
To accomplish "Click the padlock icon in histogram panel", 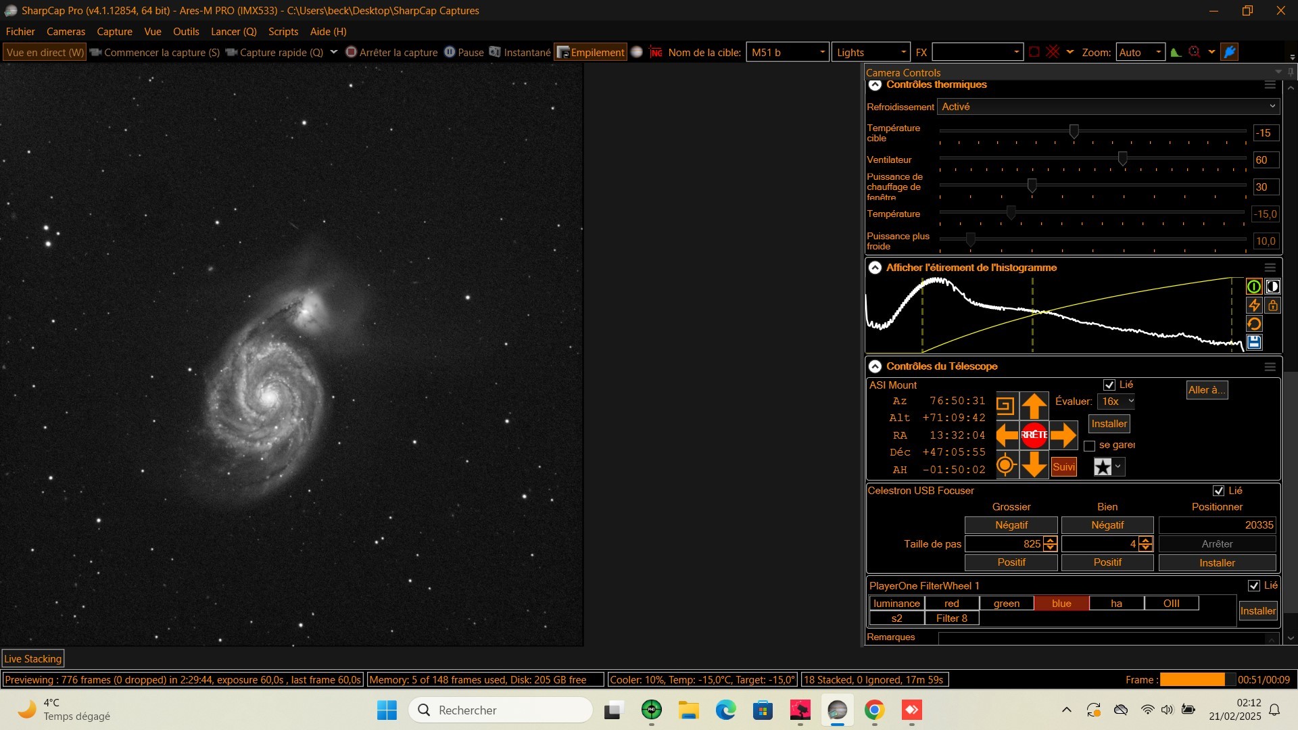I will [1272, 306].
